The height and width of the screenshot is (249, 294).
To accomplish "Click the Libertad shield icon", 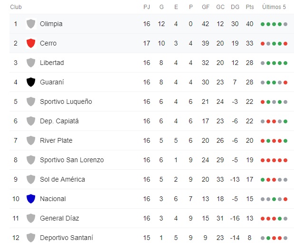I will tap(31, 63).
